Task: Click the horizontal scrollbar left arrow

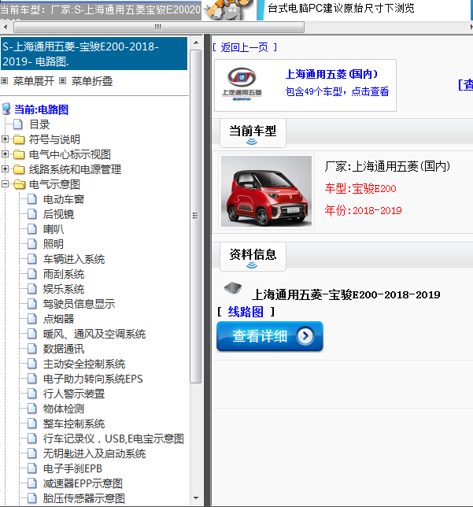Action: (x=6, y=27)
